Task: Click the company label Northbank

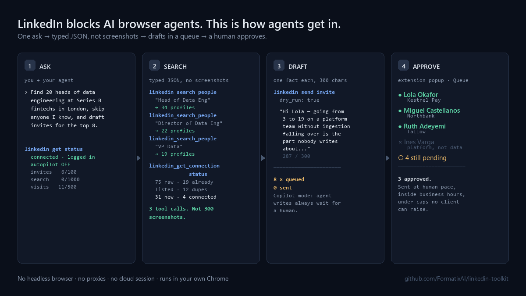Action: (x=421, y=116)
